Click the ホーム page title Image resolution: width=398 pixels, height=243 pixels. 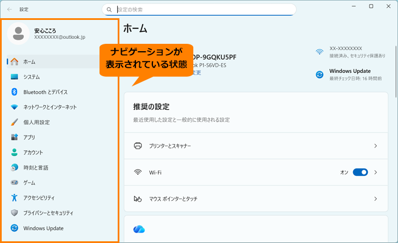[x=135, y=28]
